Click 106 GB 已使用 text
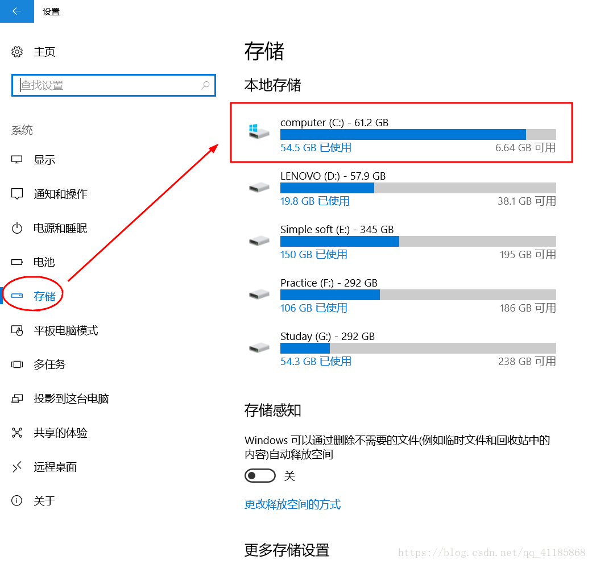 pyautogui.click(x=314, y=308)
